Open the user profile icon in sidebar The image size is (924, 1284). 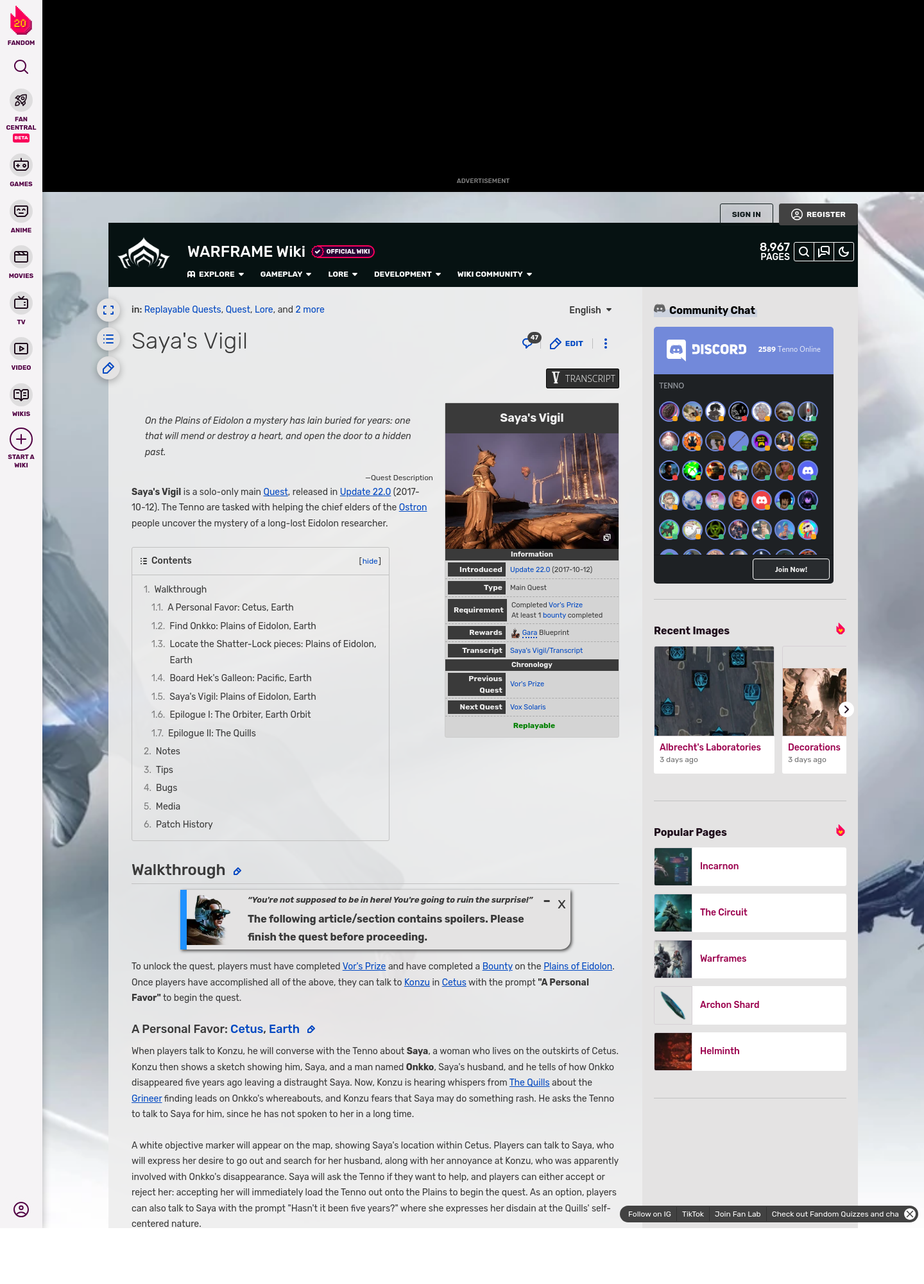21,1210
